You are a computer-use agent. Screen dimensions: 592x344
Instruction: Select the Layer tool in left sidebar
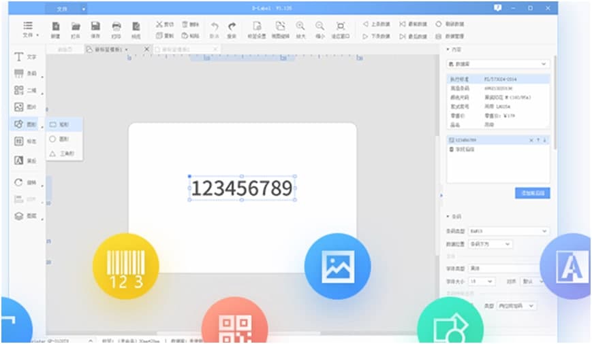pos(25,216)
